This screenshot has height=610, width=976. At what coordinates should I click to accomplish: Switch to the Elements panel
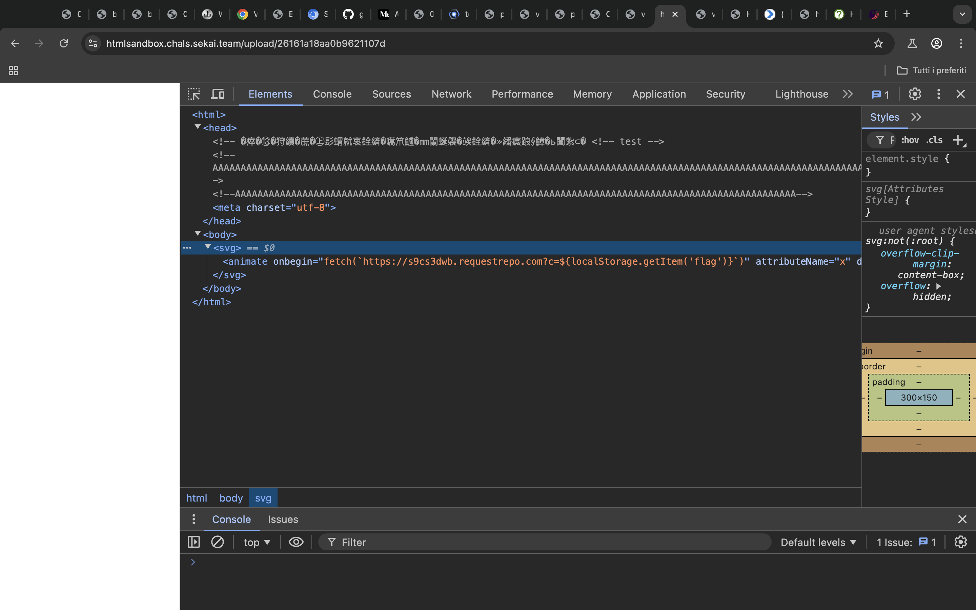click(x=270, y=94)
